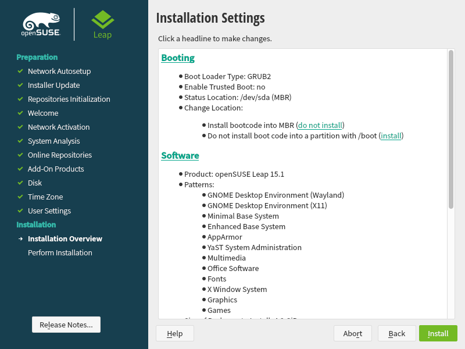Click the arrow beside Installation Overview

[x=20, y=238]
